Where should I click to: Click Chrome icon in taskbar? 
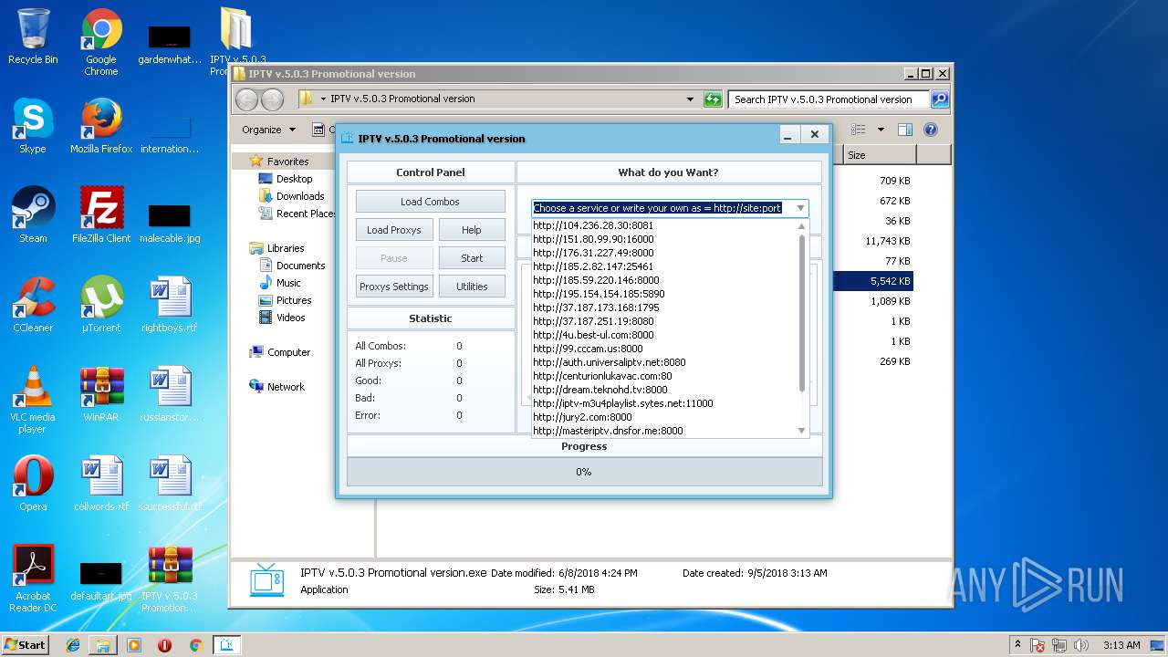point(195,645)
